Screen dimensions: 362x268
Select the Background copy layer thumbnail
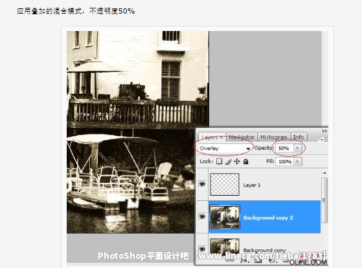(x=225, y=247)
